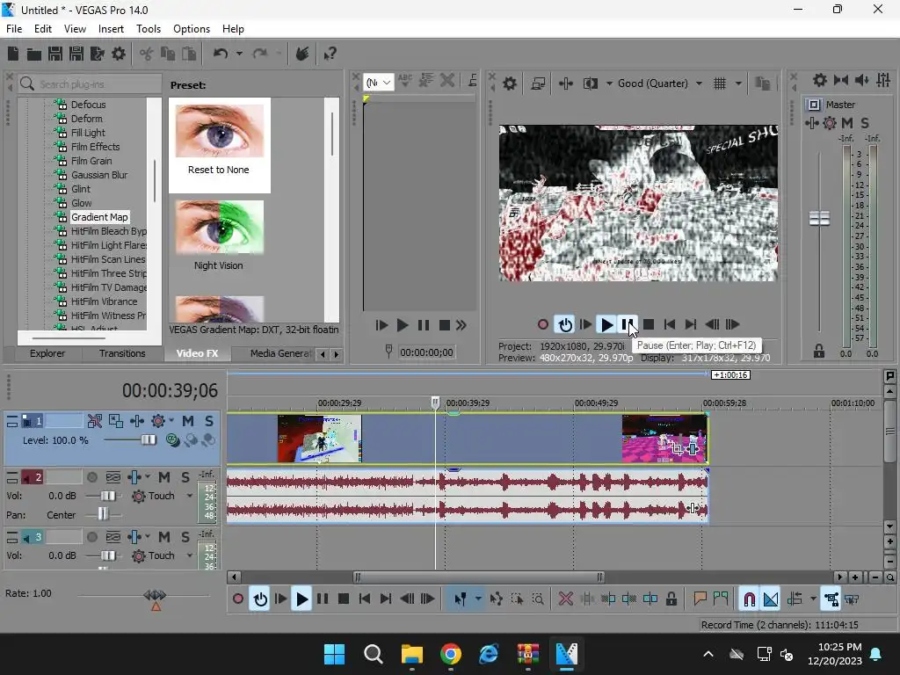Open Track 3 Touch automation dropdown

(x=190, y=555)
